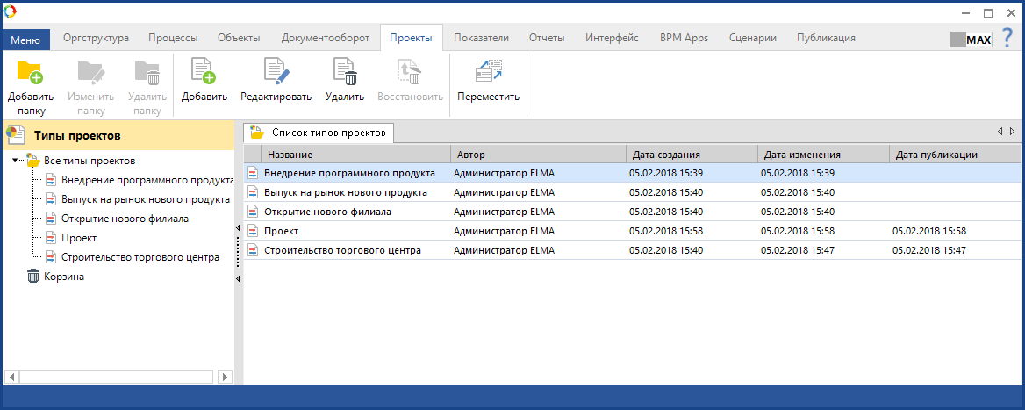Open the Меню button
This screenshot has height=410, width=1025.
pos(25,40)
